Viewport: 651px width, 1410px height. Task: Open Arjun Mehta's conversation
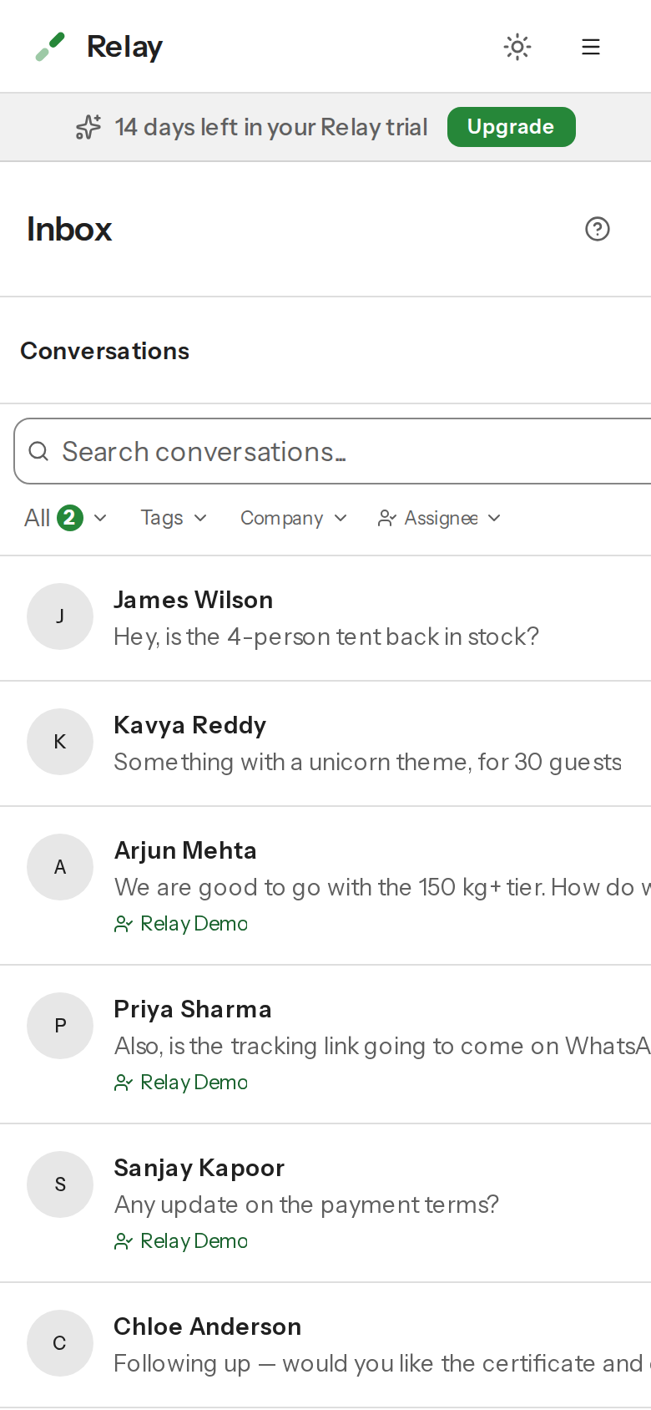coord(325,885)
